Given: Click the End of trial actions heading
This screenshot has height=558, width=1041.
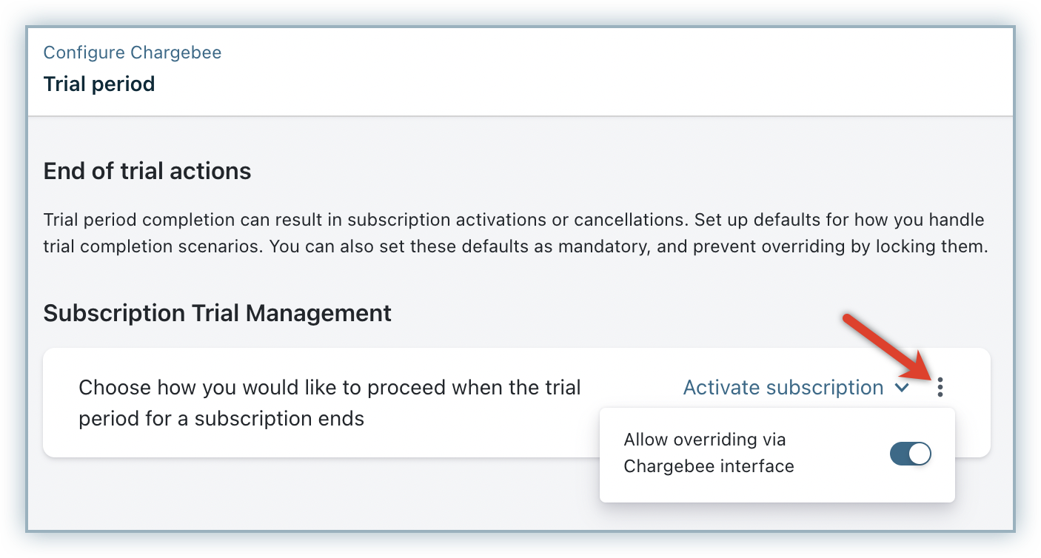Looking at the screenshot, I should click(x=147, y=172).
